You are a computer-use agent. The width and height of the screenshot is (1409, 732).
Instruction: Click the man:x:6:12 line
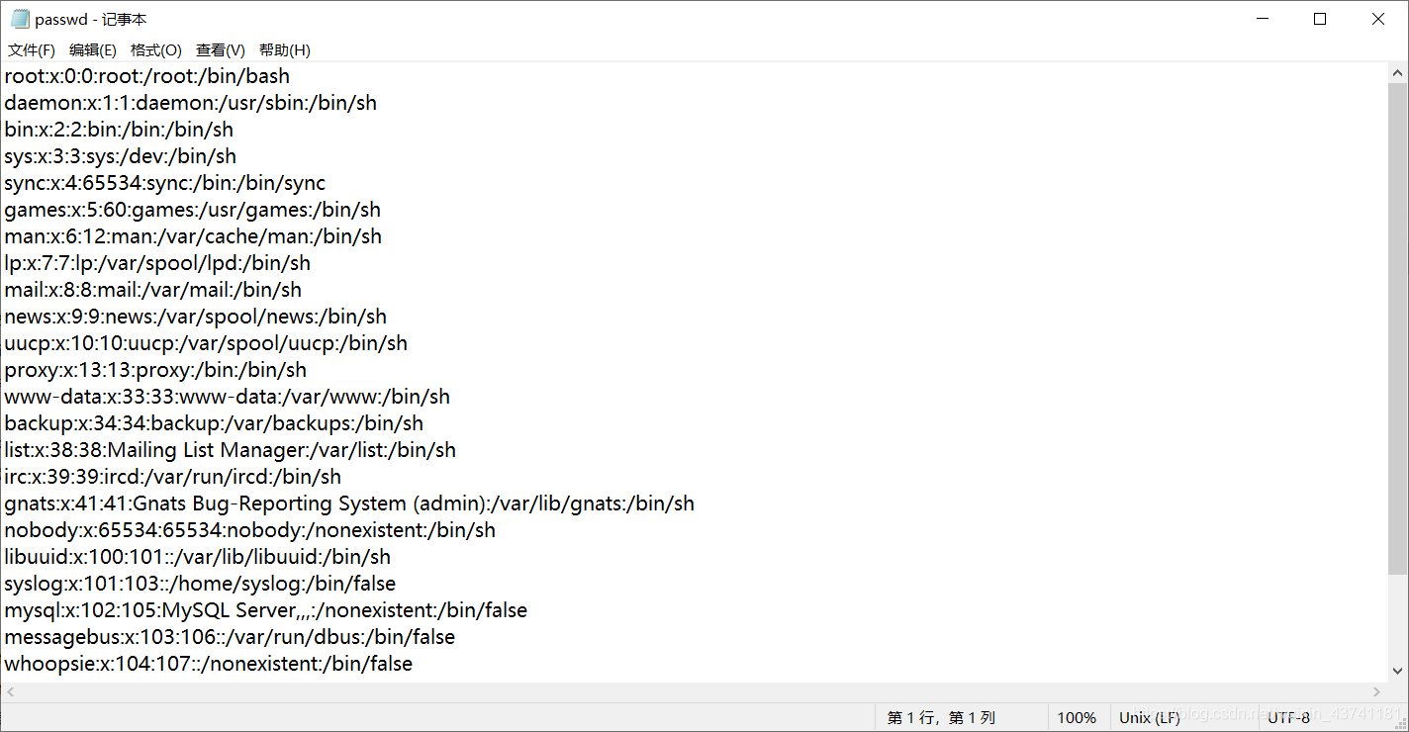[193, 236]
